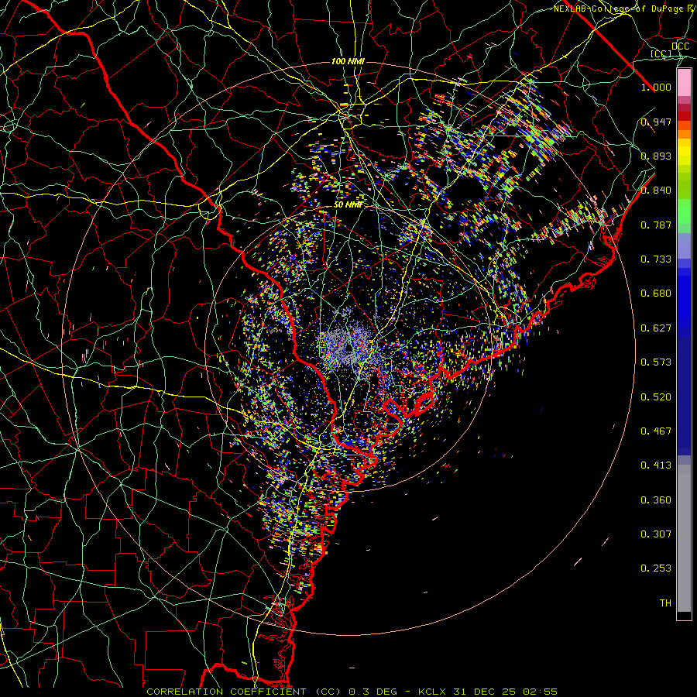This screenshot has width=697, height=697.
Task: Click the 0.947 color scale value
Action: point(656,122)
